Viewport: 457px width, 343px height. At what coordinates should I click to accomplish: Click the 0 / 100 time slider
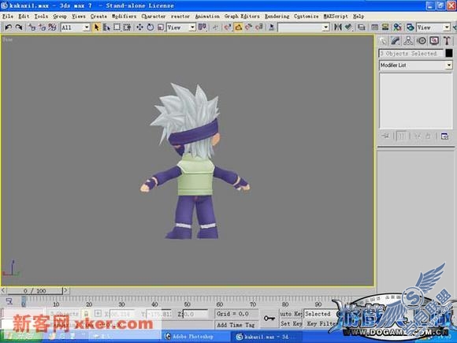tap(35, 291)
